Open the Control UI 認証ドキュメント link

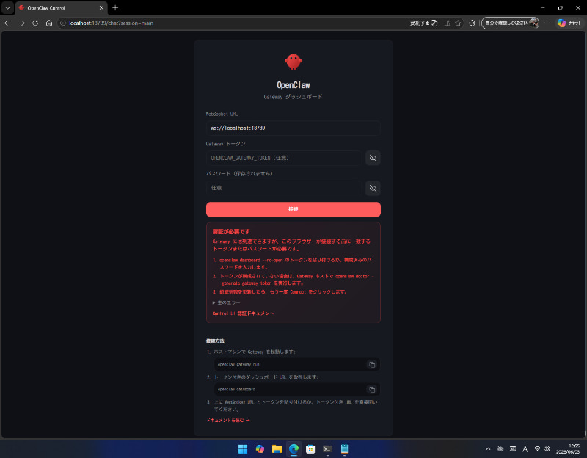click(x=243, y=313)
